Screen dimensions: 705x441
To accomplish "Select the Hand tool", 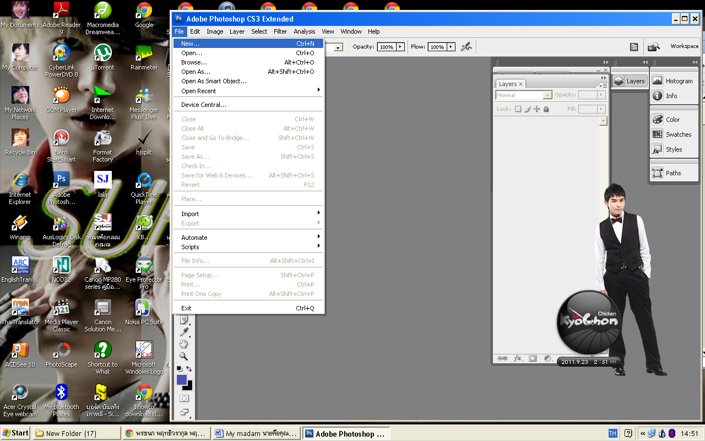I will pyautogui.click(x=184, y=344).
